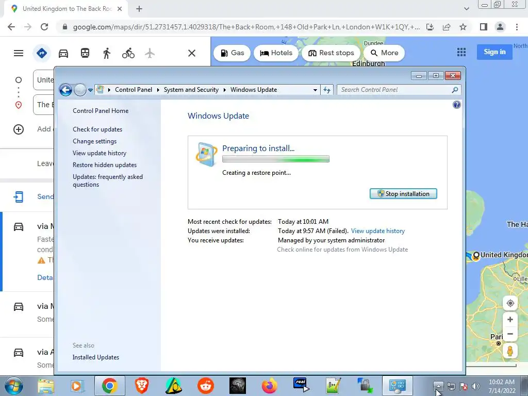Click the Hotels search chip on the map

click(276, 53)
